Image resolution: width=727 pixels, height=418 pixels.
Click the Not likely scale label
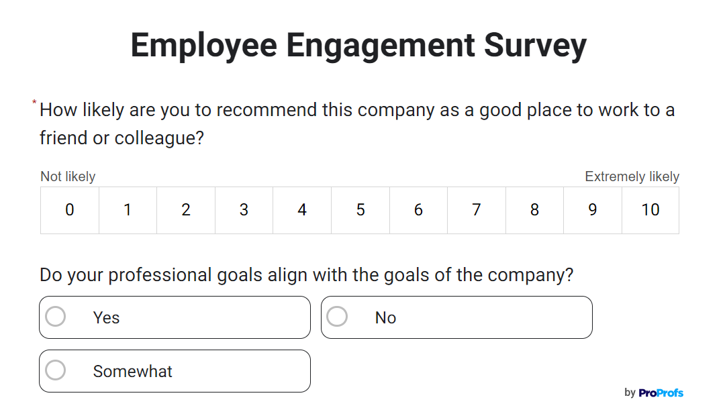click(68, 176)
